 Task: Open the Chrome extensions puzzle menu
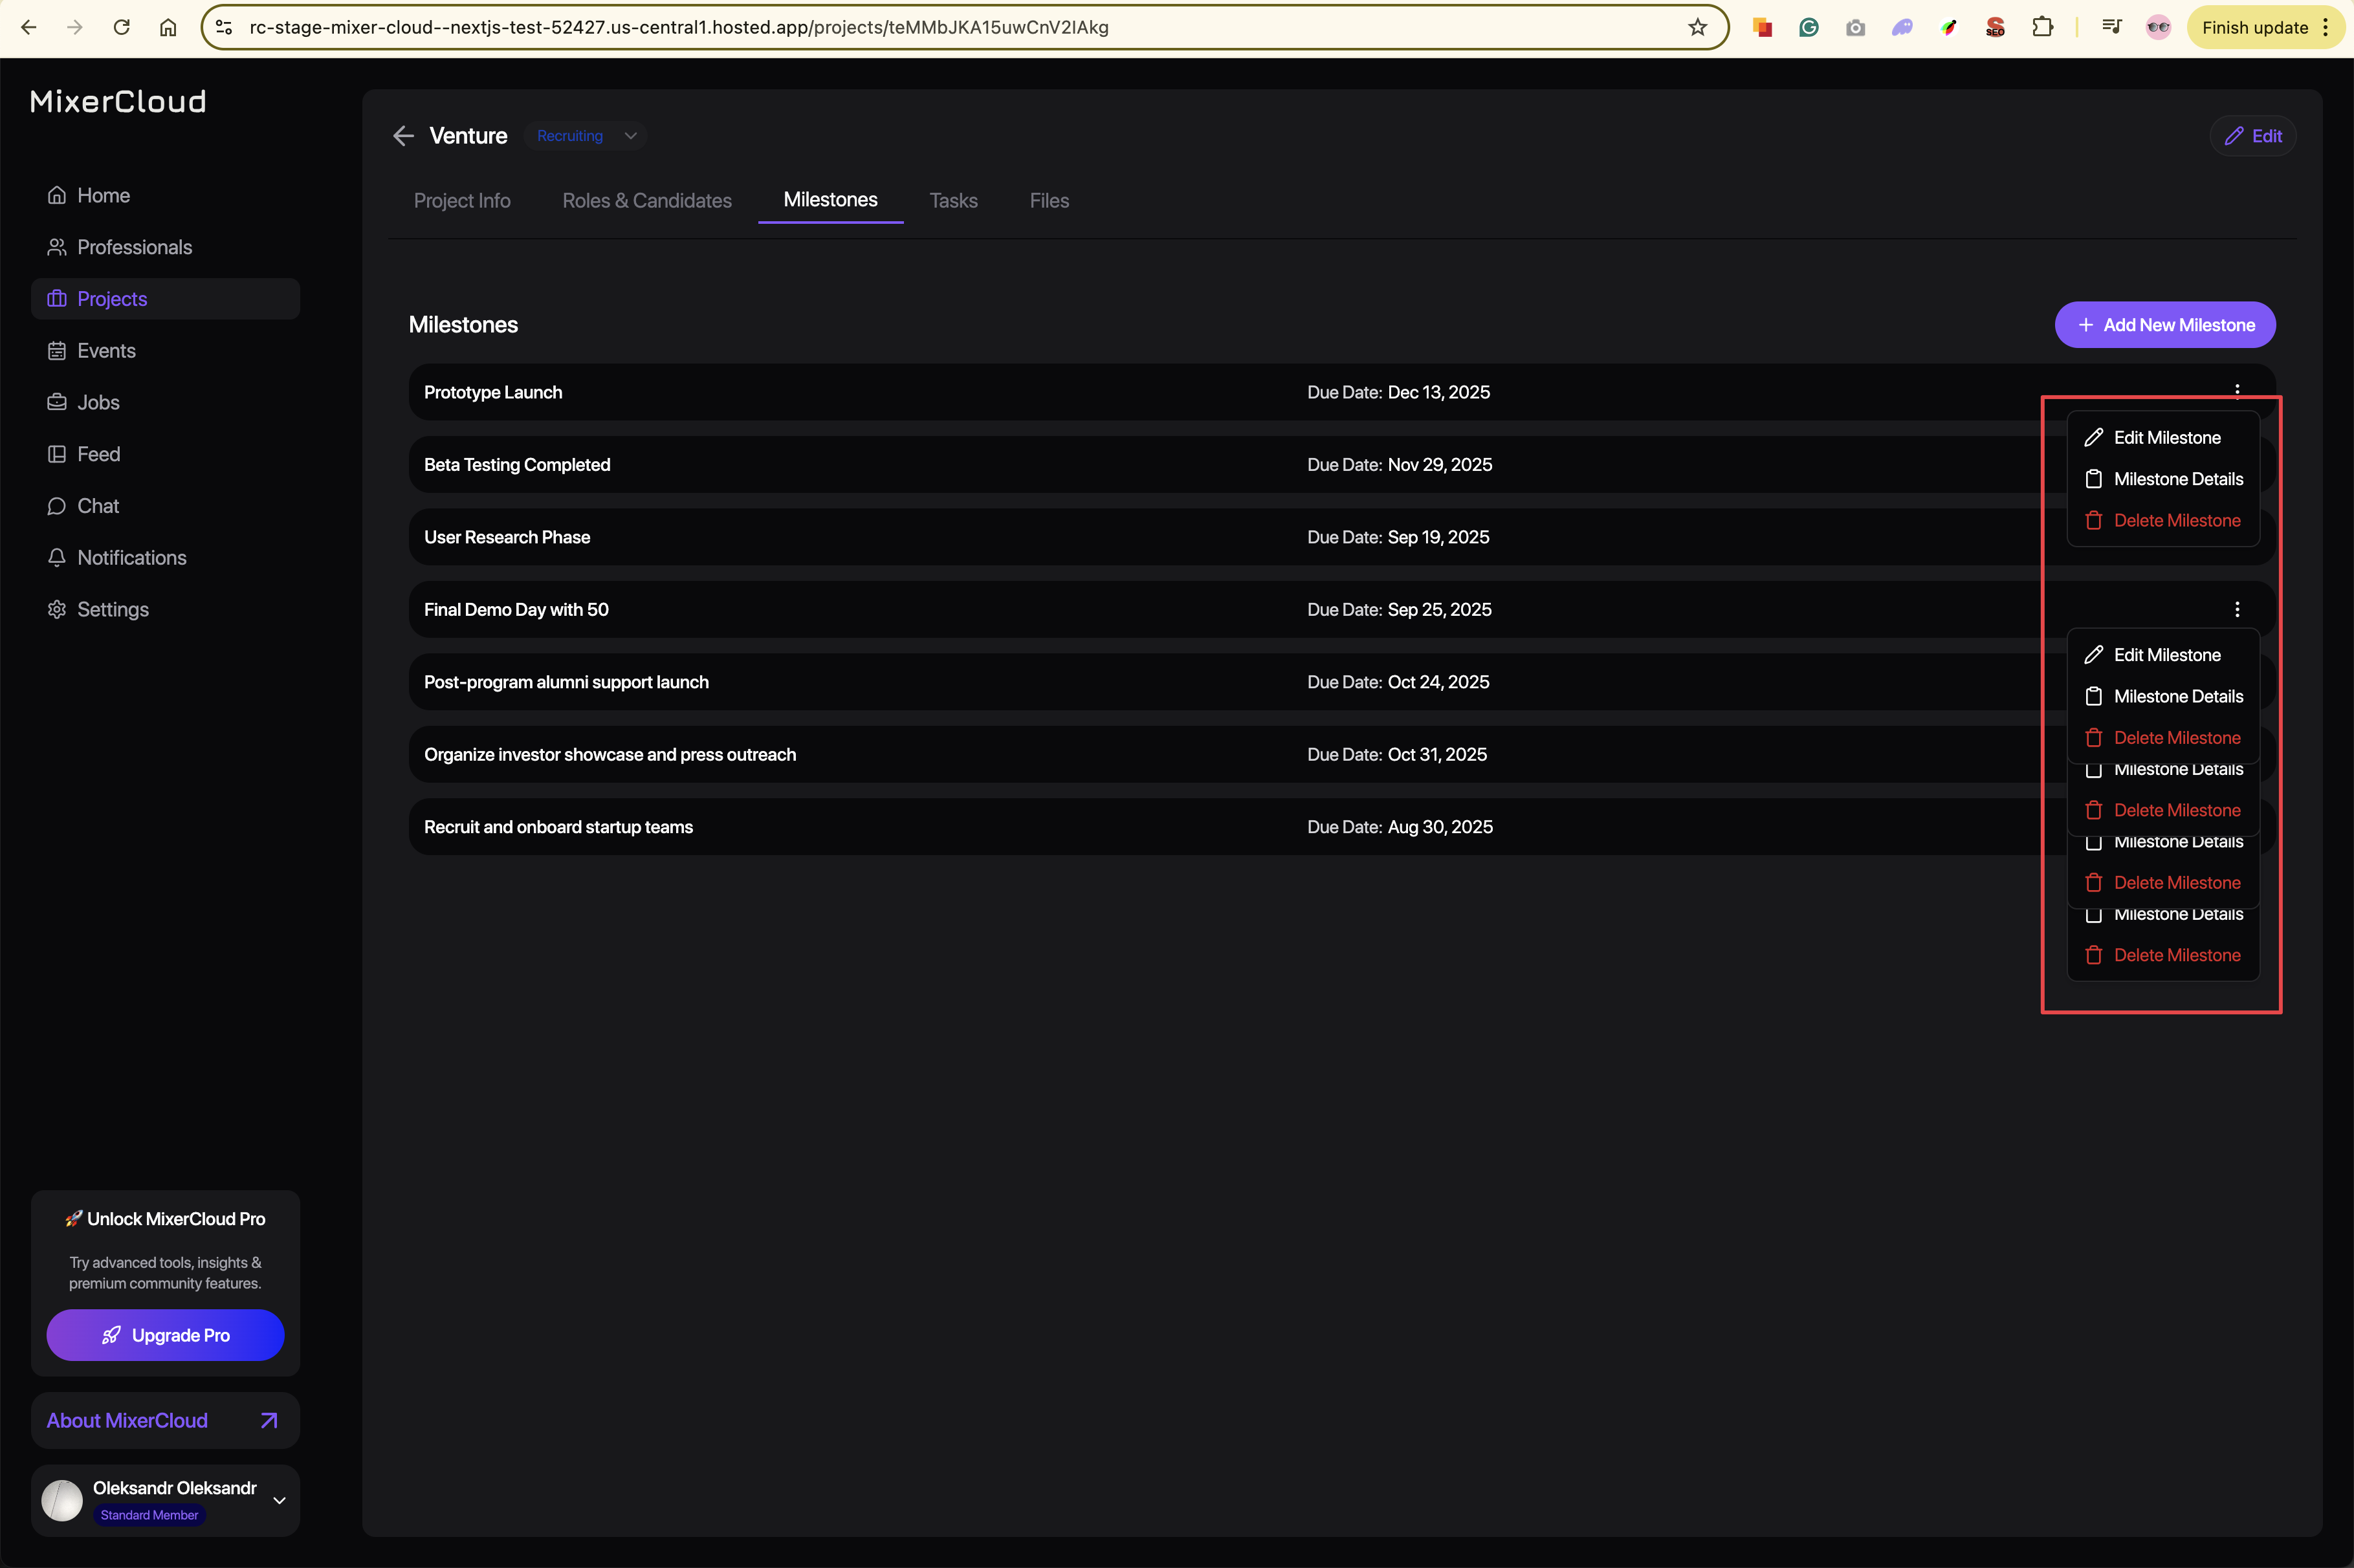point(2042,27)
